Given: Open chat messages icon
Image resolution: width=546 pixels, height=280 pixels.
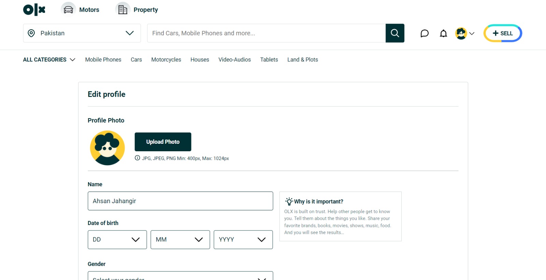Looking at the screenshot, I should pos(424,33).
